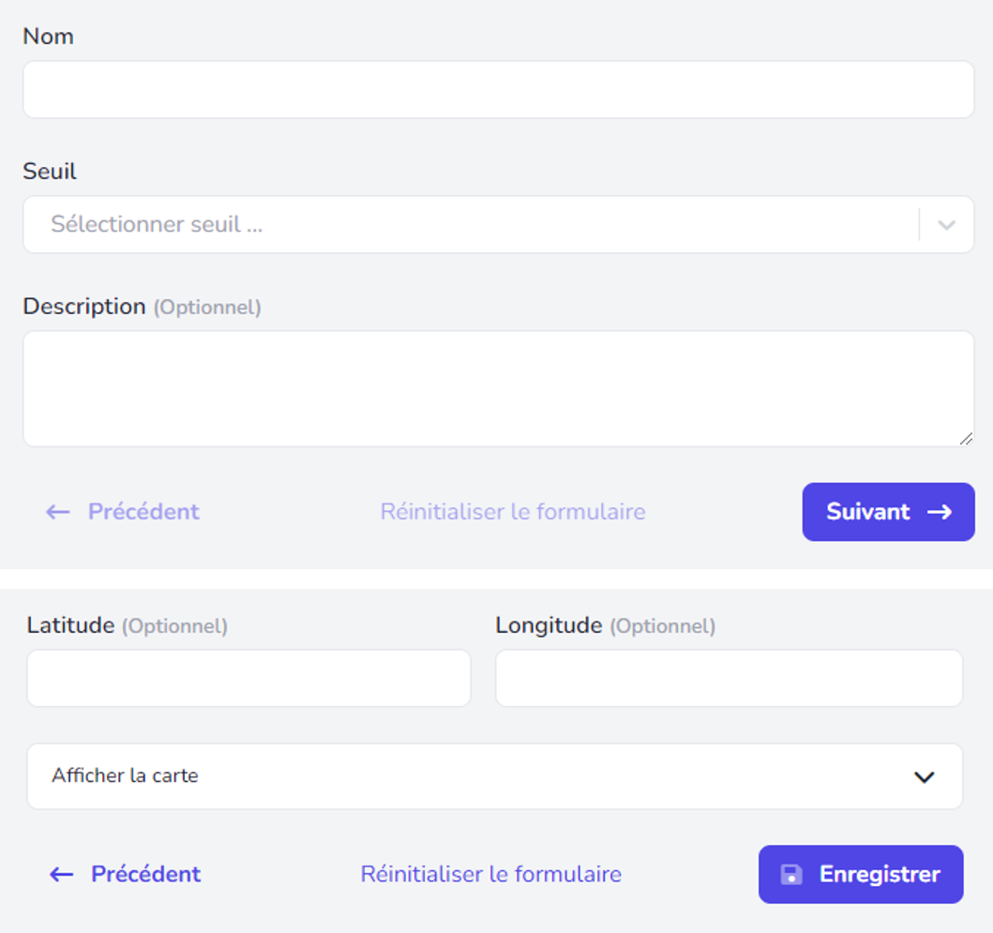Click the floppy disk save icon in Enregistrer
The image size is (993, 933).
tap(791, 875)
